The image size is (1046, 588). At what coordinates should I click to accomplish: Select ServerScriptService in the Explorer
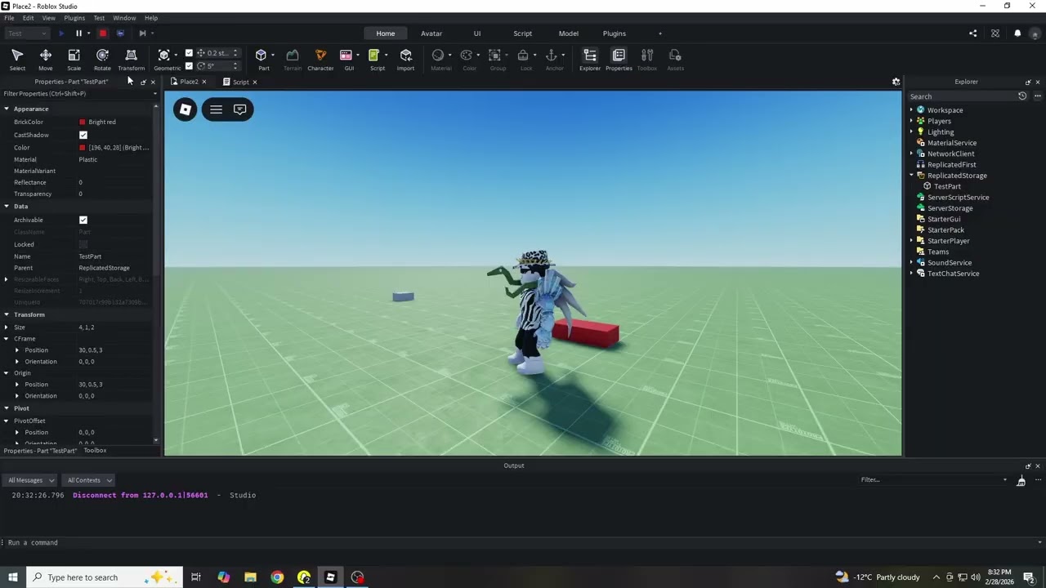958,198
